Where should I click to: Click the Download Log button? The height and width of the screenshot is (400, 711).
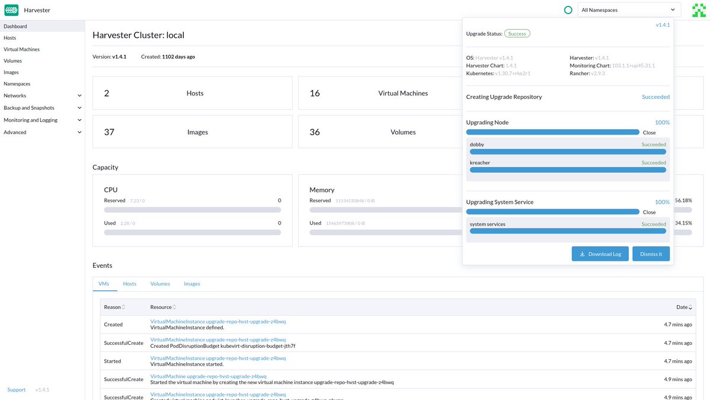[x=600, y=254]
